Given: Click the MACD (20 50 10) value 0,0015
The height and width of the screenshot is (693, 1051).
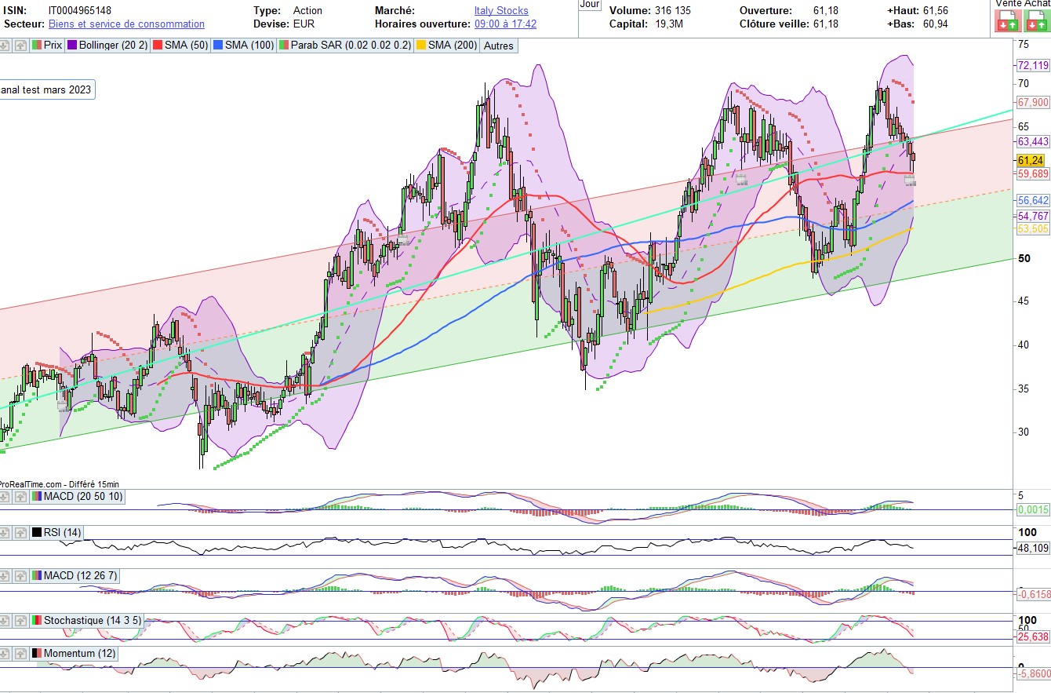Looking at the screenshot, I should click(1032, 510).
